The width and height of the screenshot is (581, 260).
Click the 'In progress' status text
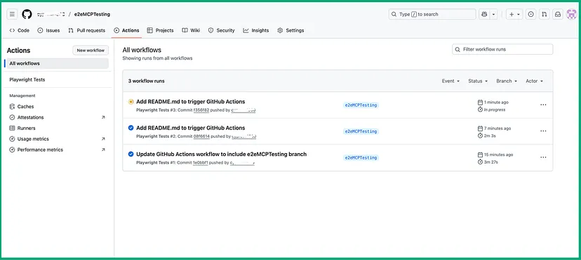(x=495, y=110)
